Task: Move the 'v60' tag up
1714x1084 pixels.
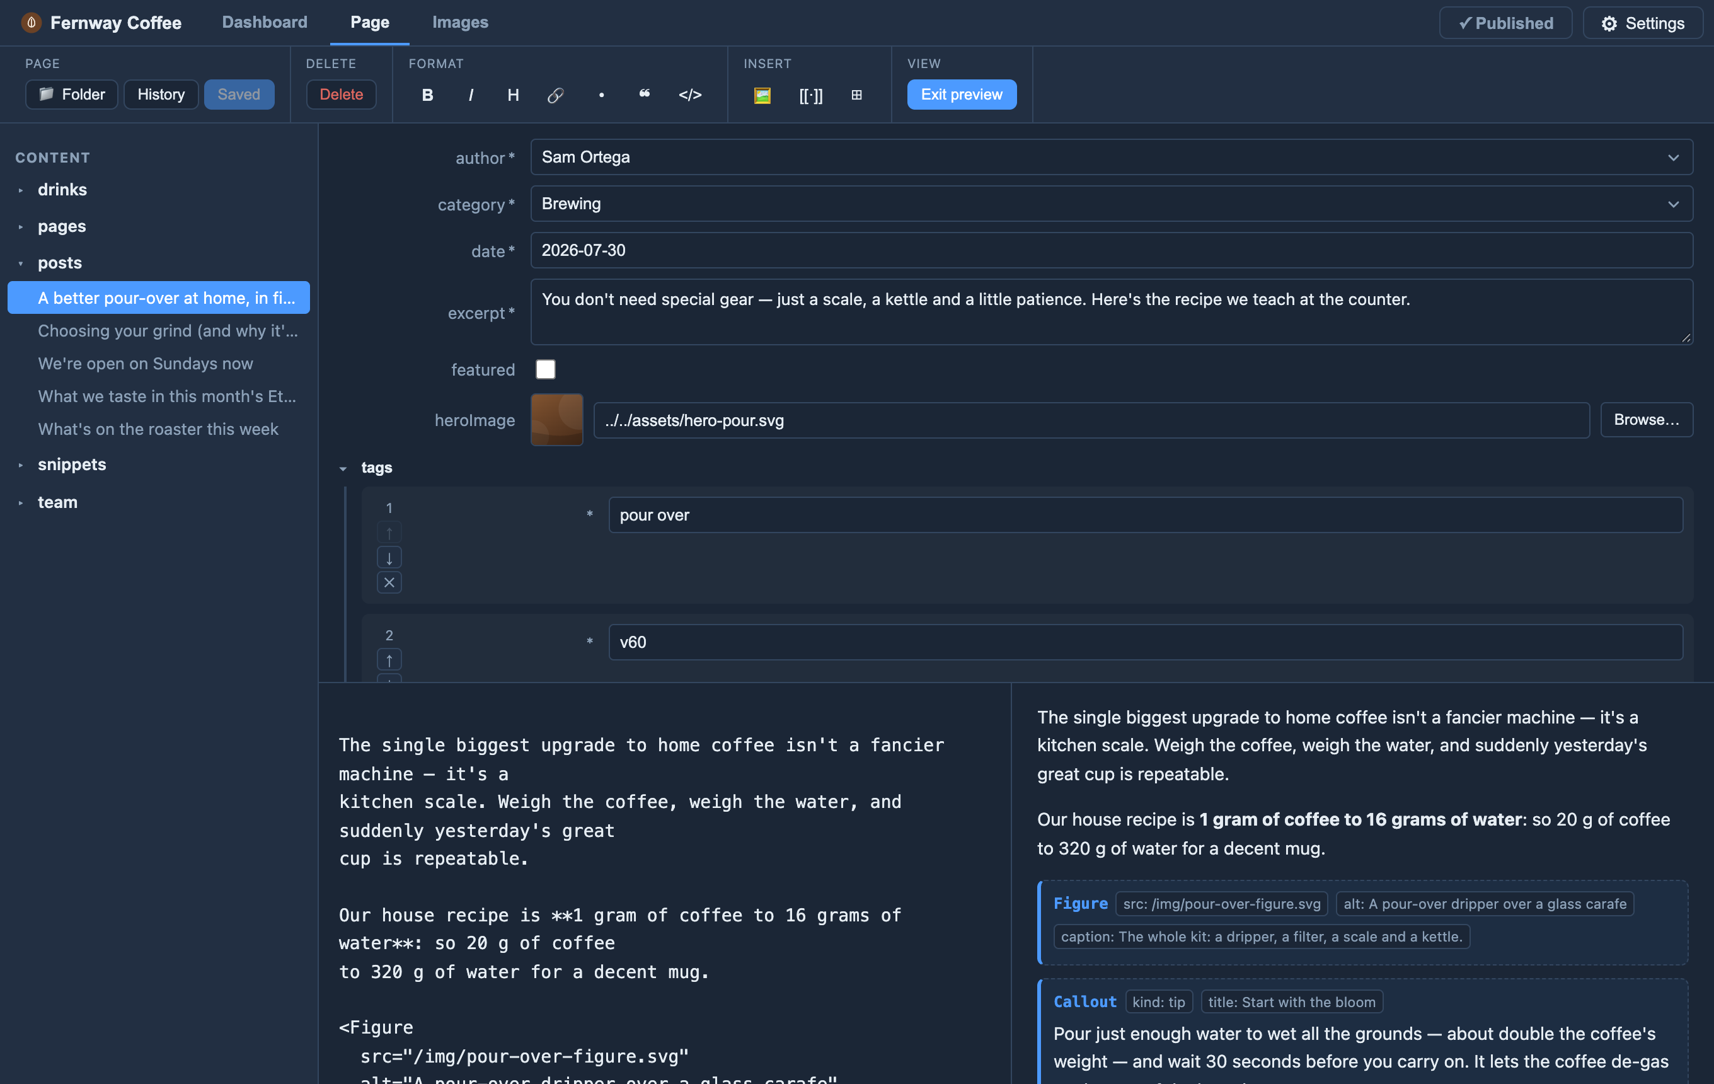Action: 389,660
